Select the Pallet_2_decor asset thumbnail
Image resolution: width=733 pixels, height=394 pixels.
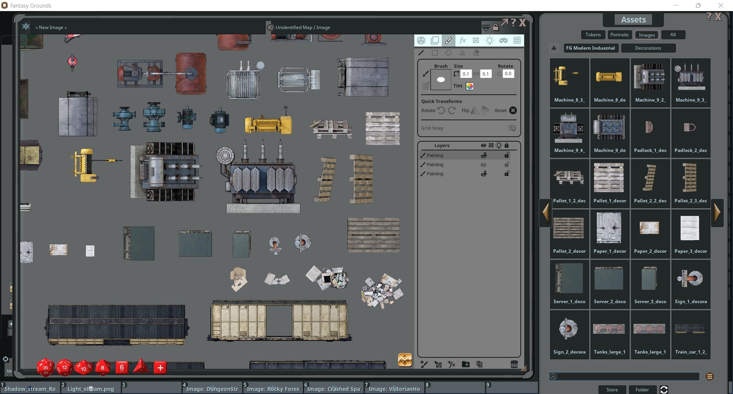coord(569,233)
